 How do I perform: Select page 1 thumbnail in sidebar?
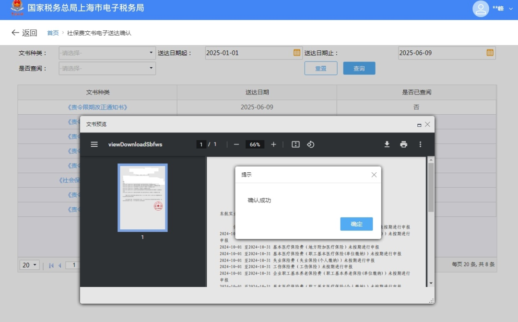click(142, 198)
